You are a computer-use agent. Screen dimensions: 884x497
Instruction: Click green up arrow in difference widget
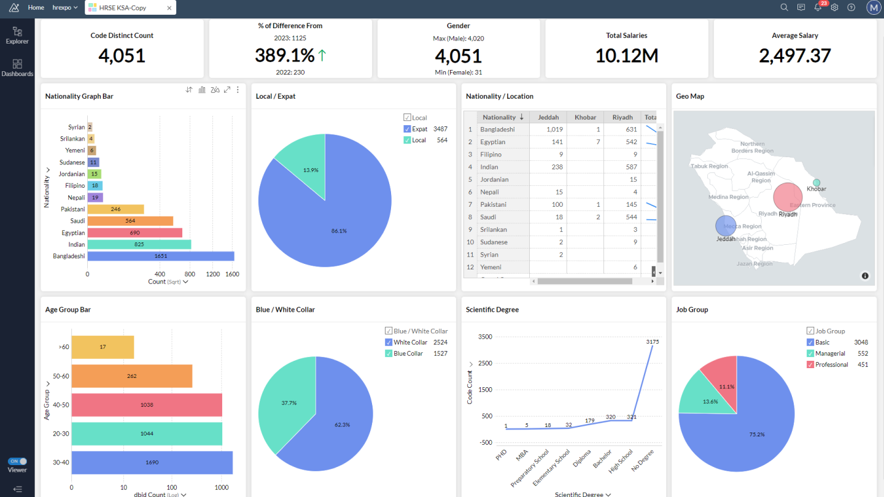322,56
